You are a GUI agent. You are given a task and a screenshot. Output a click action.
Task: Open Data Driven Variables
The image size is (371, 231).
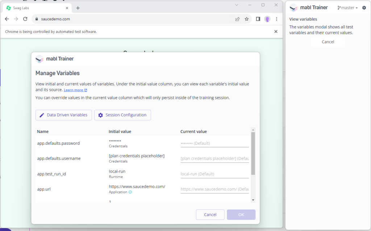[x=64, y=115]
